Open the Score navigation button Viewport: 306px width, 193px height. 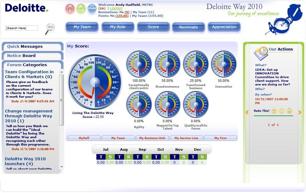point(153,27)
